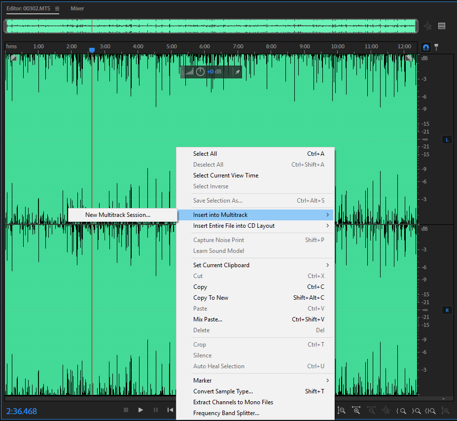This screenshot has height=421, width=457.
Task: Click the Zoom In Time icon
Action: pos(356,410)
